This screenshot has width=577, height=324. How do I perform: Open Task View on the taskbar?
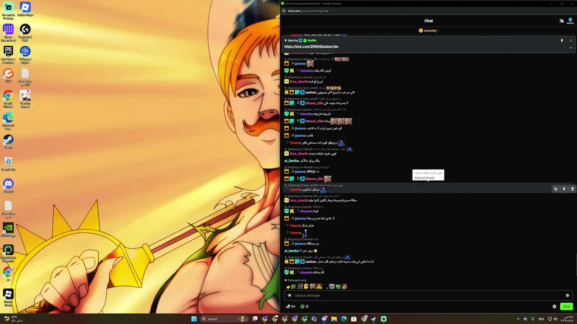[255, 319]
